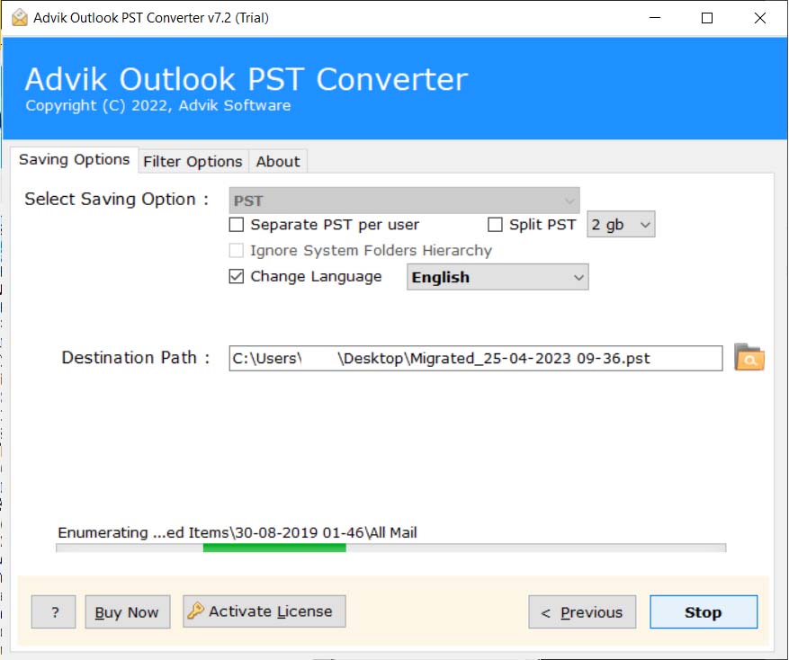Close the Advik converter window

760,18
